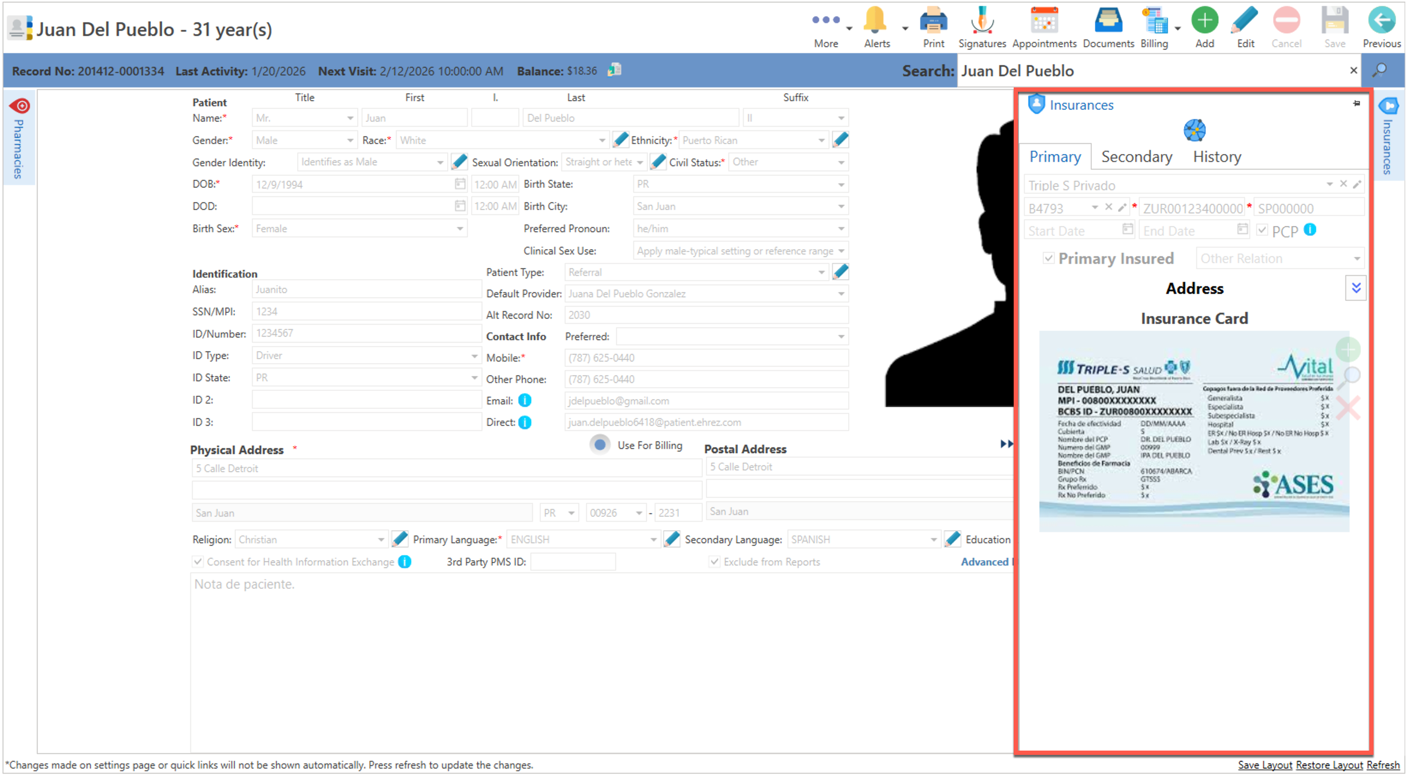This screenshot has width=1407, height=778.
Task: Open the History insurance tab
Action: point(1216,157)
